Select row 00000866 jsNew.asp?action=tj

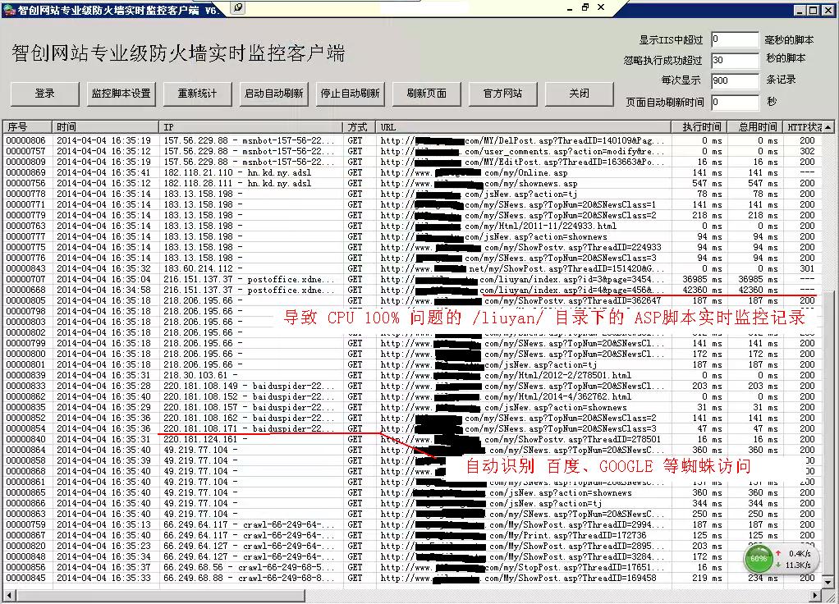[x=412, y=503]
